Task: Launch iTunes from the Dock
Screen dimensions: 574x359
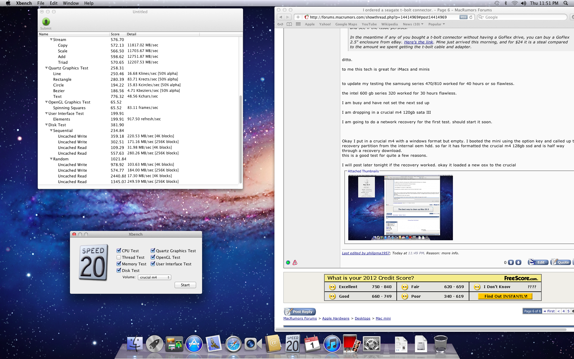Action: [x=332, y=344]
